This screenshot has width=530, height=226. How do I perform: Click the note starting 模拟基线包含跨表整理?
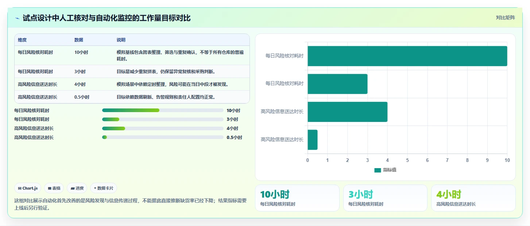tap(180, 55)
